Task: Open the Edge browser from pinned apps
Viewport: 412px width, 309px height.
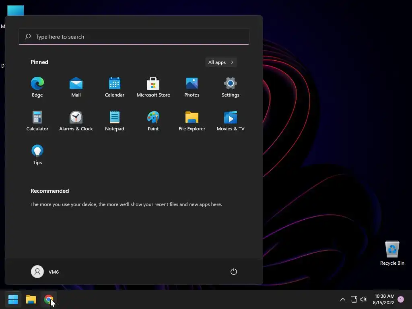Action: [37, 87]
